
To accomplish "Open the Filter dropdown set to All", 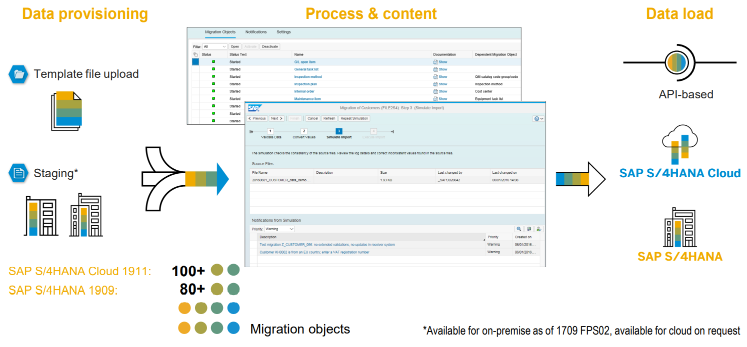I will point(215,46).
